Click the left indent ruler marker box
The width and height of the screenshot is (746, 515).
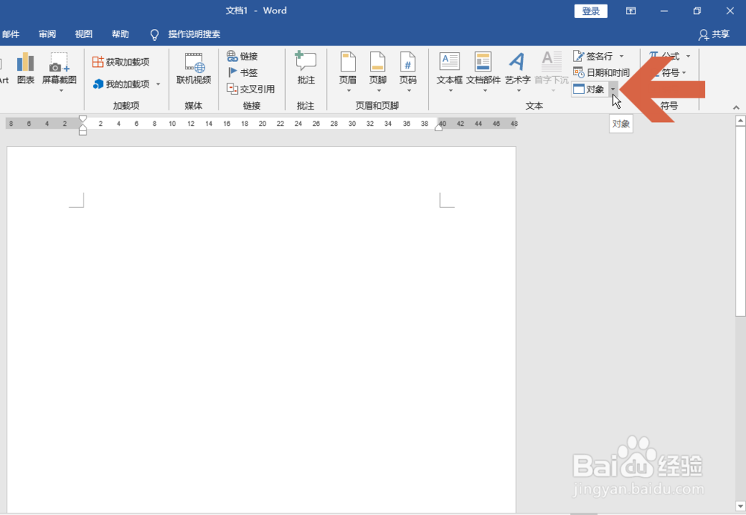(83, 133)
